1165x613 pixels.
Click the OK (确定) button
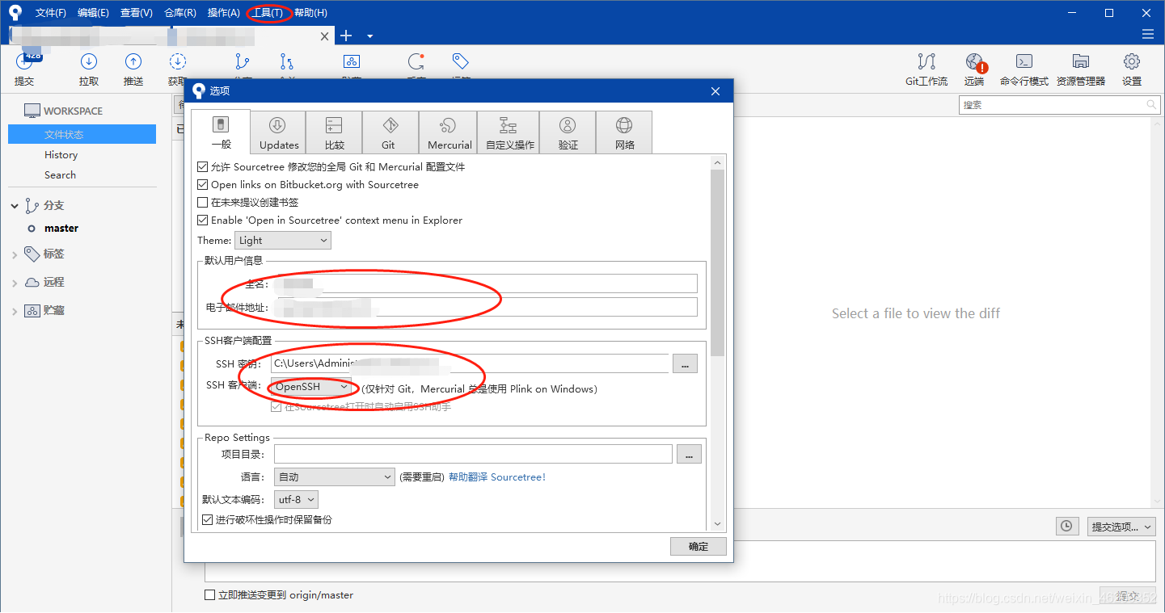[x=699, y=547]
